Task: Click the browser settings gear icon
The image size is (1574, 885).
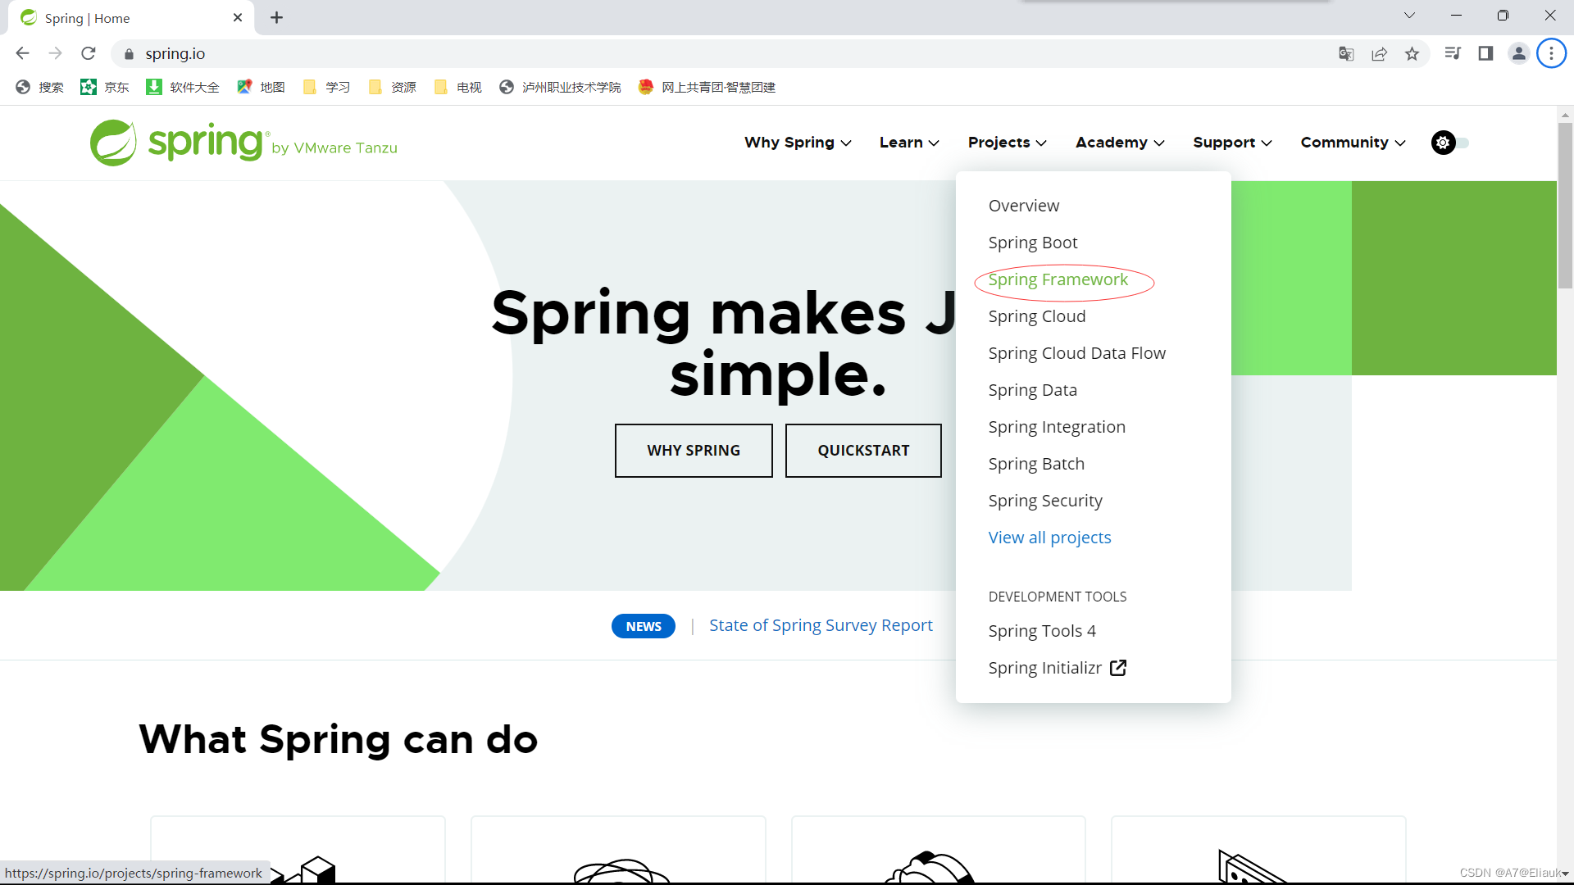Action: pyautogui.click(x=1443, y=142)
